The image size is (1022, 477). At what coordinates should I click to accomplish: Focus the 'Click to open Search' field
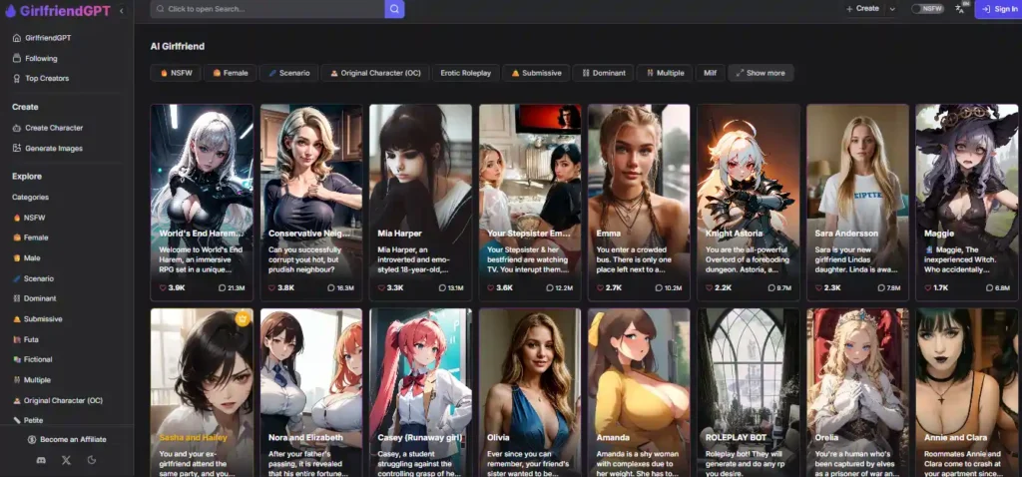[x=267, y=9]
